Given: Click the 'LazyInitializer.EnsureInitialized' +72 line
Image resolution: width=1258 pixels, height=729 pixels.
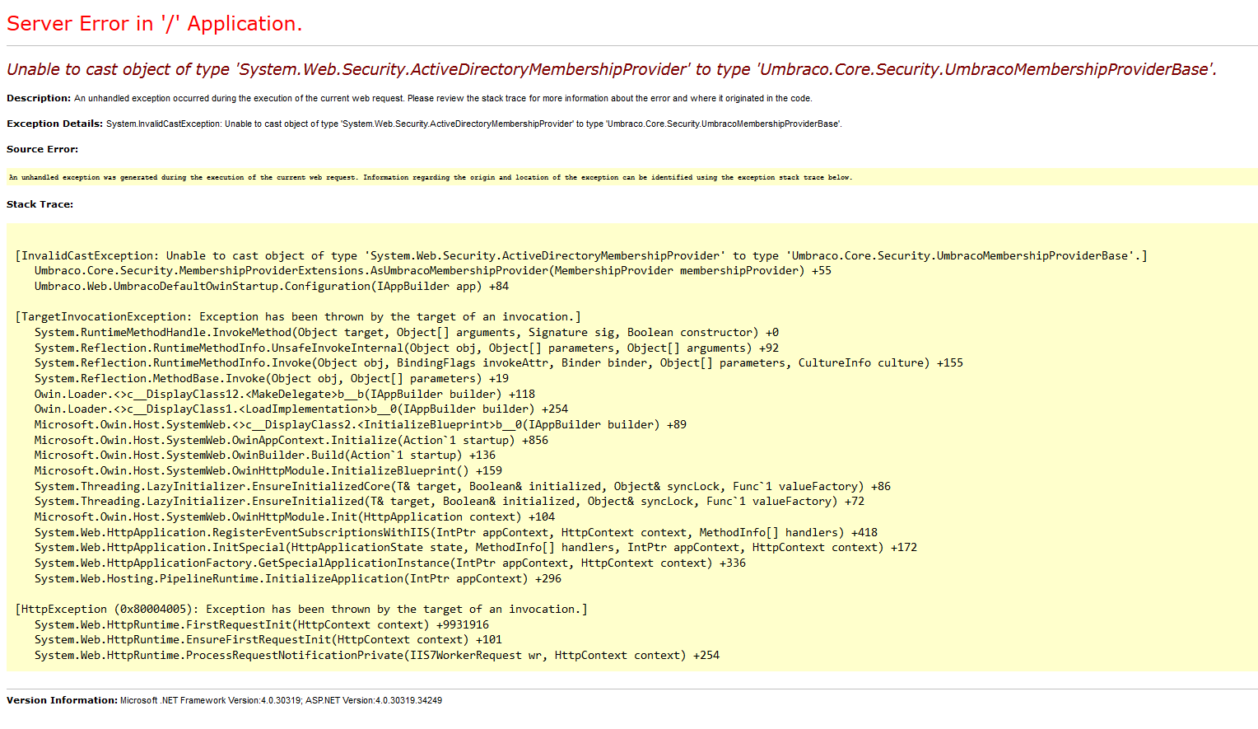Looking at the screenshot, I should pyautogui.click(x=450, y=502).
